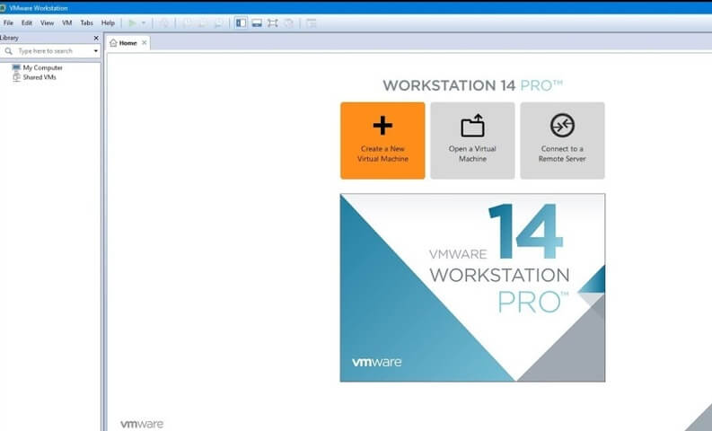The width and height of the screenshot is (712, 431).
Task: Click the Send Ctrl+Alt+Del toolbar icon
Action: (x=164, y=22)
